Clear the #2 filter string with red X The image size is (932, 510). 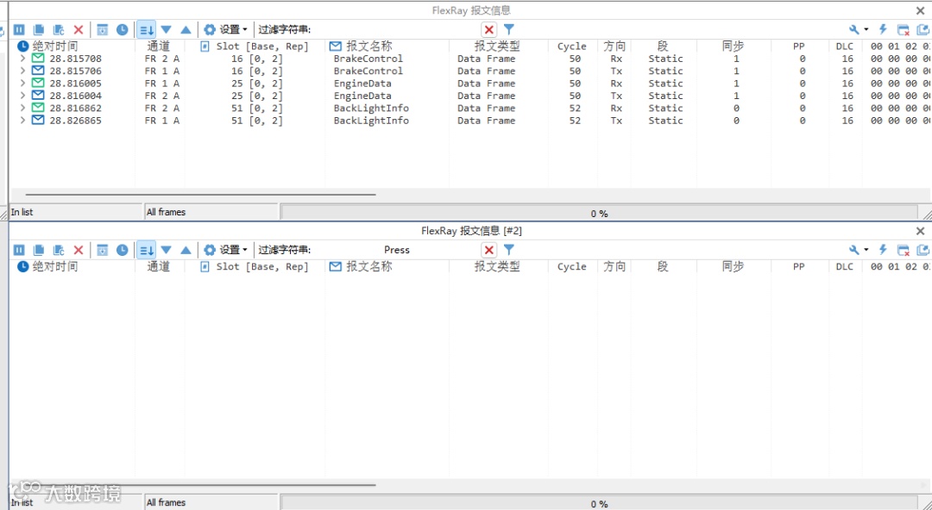[488, 250]
